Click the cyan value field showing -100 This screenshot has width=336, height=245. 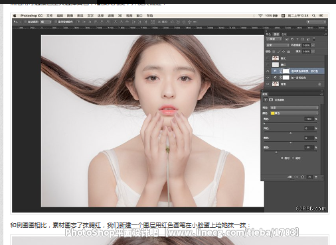pos(309,119)
